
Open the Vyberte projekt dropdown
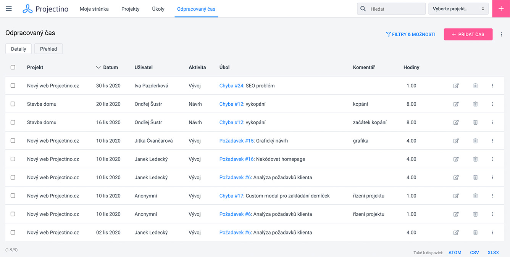tap(458, 9)
